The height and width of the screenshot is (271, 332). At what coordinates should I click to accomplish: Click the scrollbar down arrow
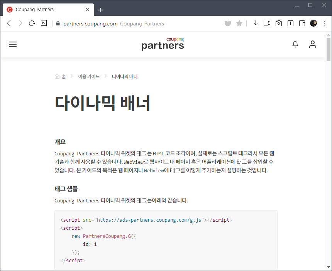coord(329,267)
